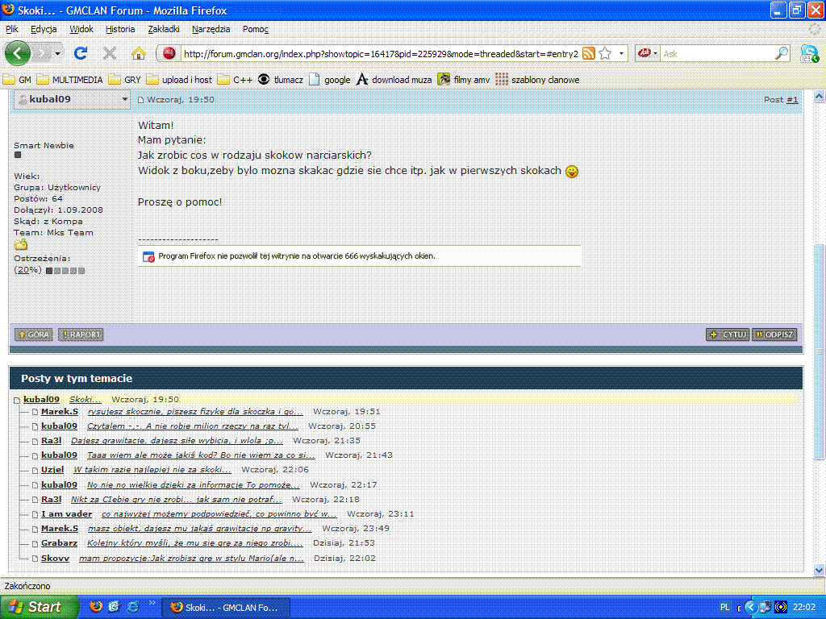
Task: Expand the address bar history dropdown
Action: [624, 54]
